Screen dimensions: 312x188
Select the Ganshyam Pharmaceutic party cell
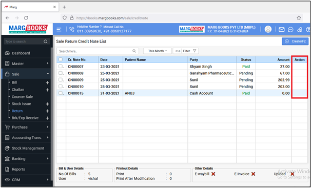(x=212, y=73)
